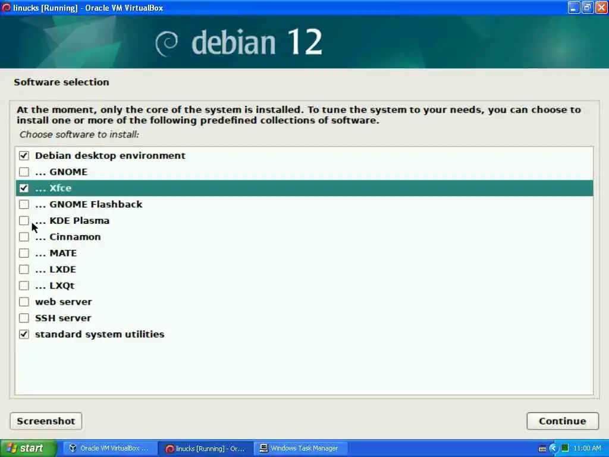Open Windows Task Manager from taskbar
Image resolution: width=609 pixels, height=457 pixels.
coord(300,449)
